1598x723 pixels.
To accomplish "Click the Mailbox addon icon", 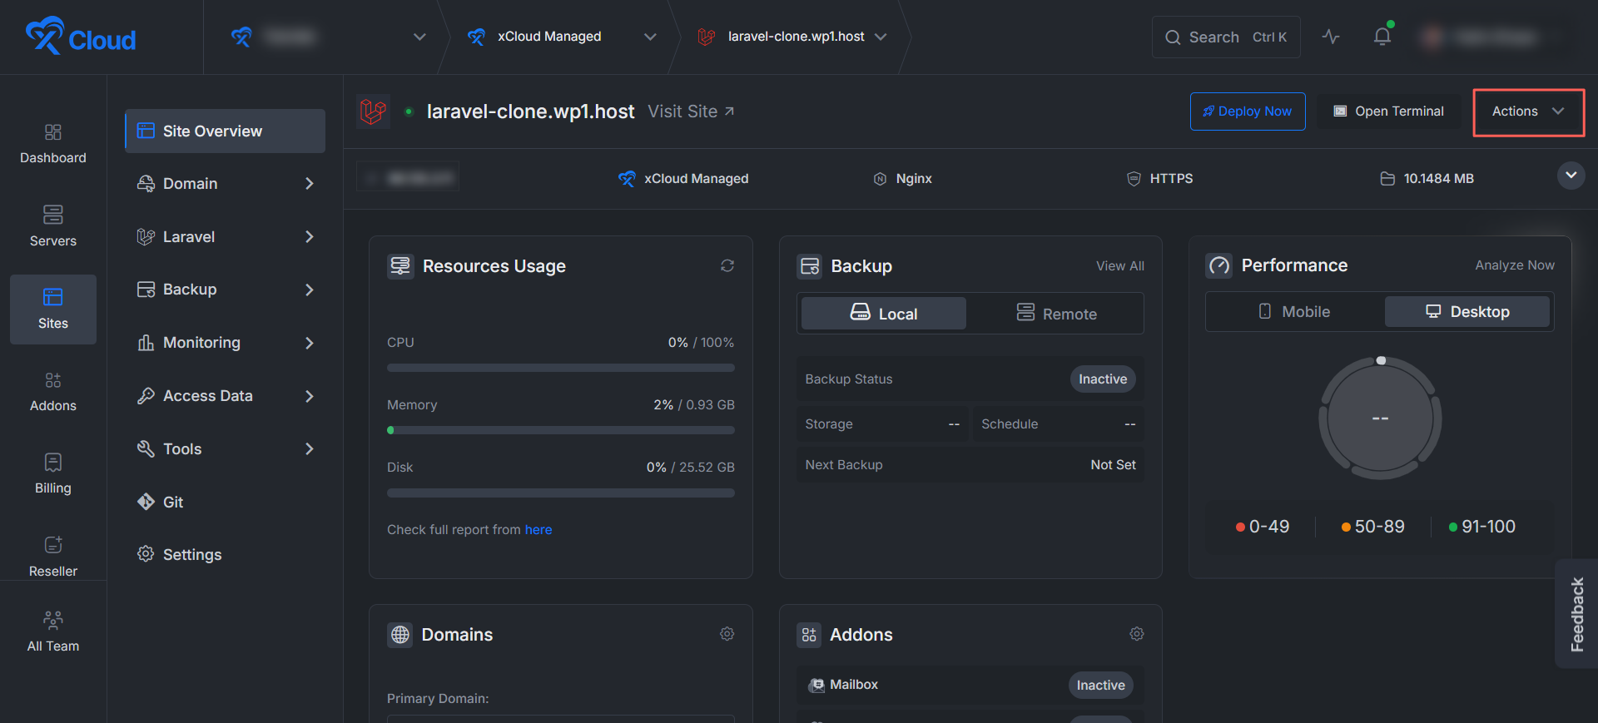I will (817, 685).
